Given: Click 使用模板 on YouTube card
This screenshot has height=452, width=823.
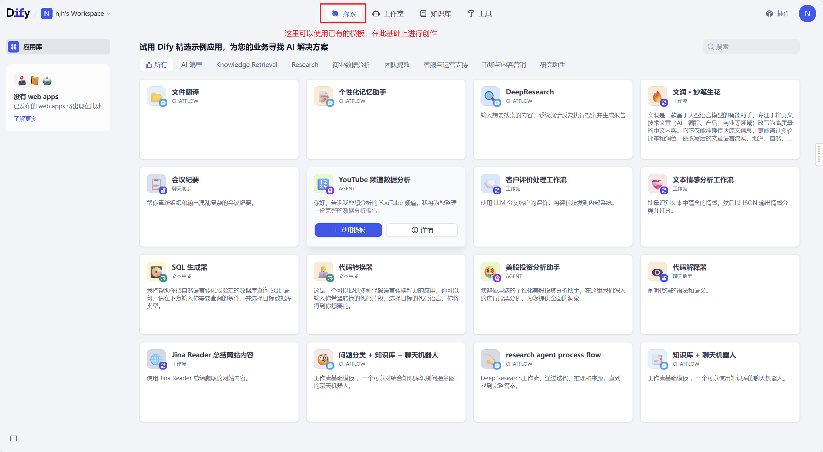Looking at the screenshot, I should pos(348,230).
